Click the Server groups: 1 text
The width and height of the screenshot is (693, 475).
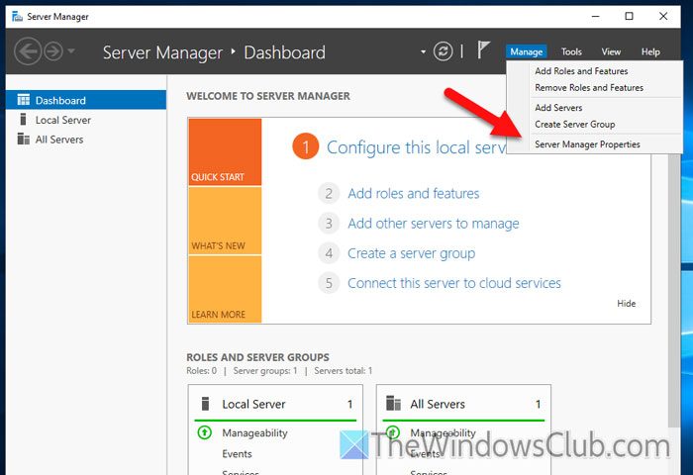click(x=265, y=371)
